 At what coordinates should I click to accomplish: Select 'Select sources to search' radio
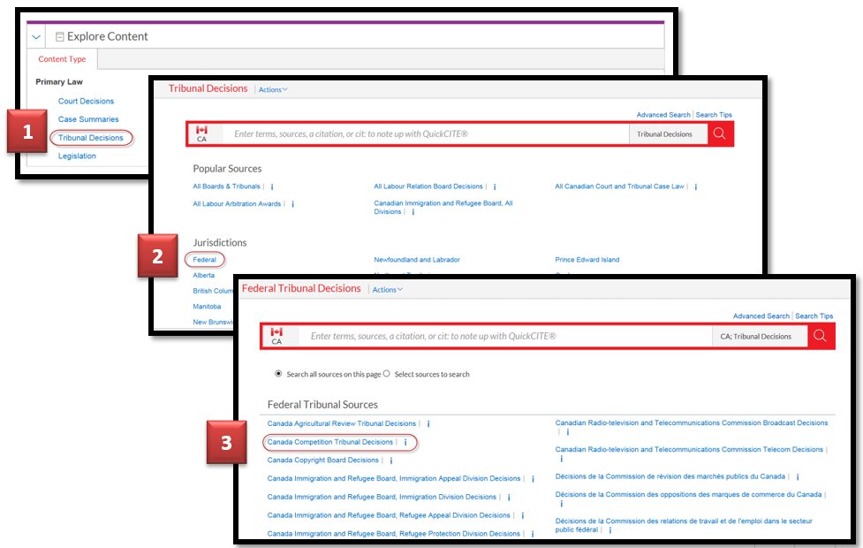coord(386,373)
